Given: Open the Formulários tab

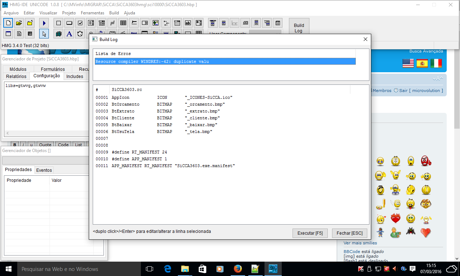Looking at the screenshot, I should pos(53,69).
